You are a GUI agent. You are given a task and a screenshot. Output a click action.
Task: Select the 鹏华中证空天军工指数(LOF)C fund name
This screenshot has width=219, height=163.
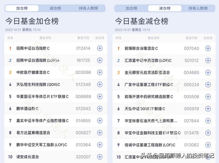click(42, 145)
